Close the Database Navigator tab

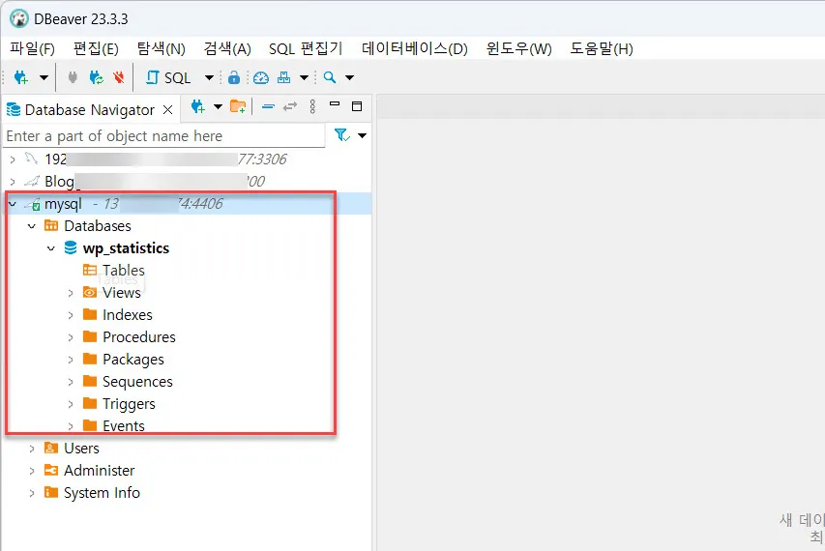tap(168, 110)
